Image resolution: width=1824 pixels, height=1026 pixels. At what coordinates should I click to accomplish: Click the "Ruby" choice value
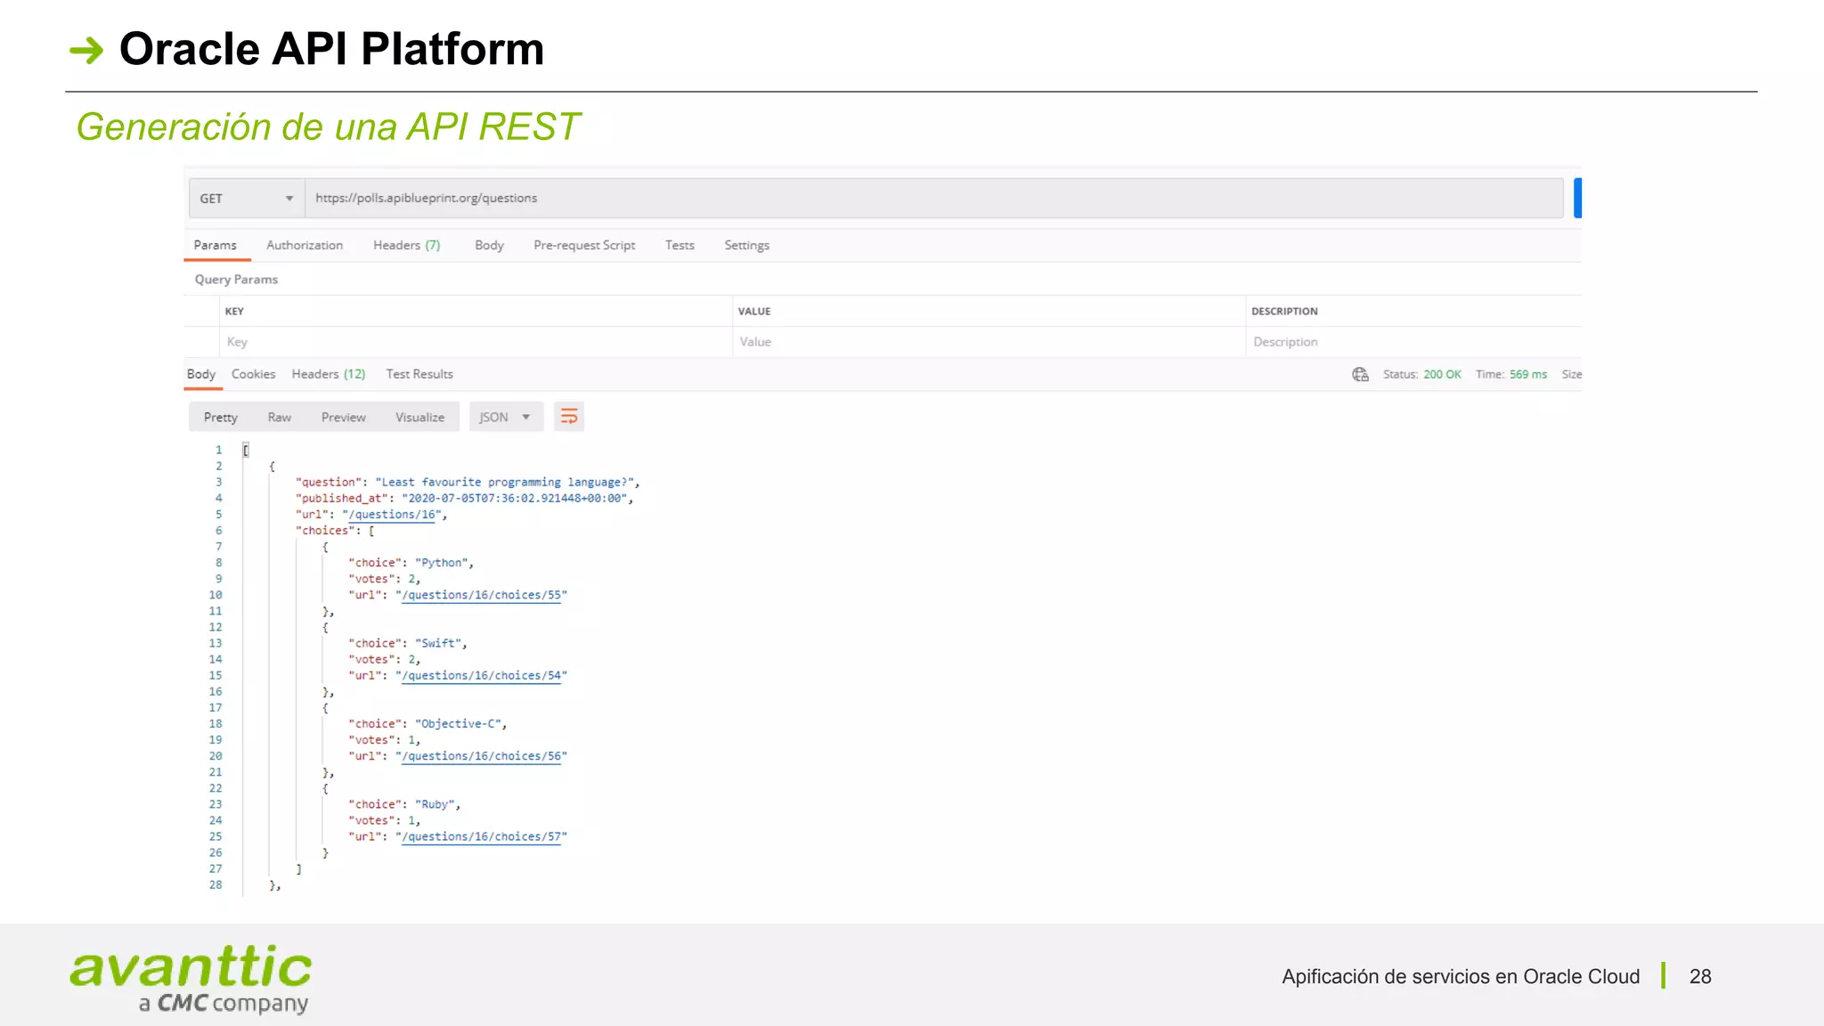click(435, 804)
